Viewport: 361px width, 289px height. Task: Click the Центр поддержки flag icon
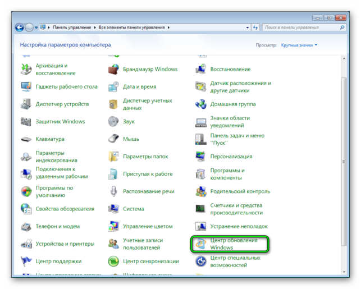pos(26,262)
